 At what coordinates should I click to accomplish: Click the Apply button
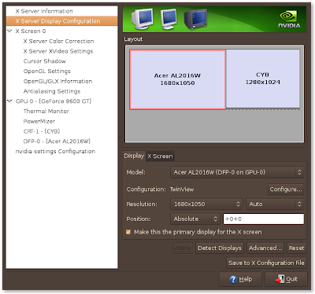[183, 248]
